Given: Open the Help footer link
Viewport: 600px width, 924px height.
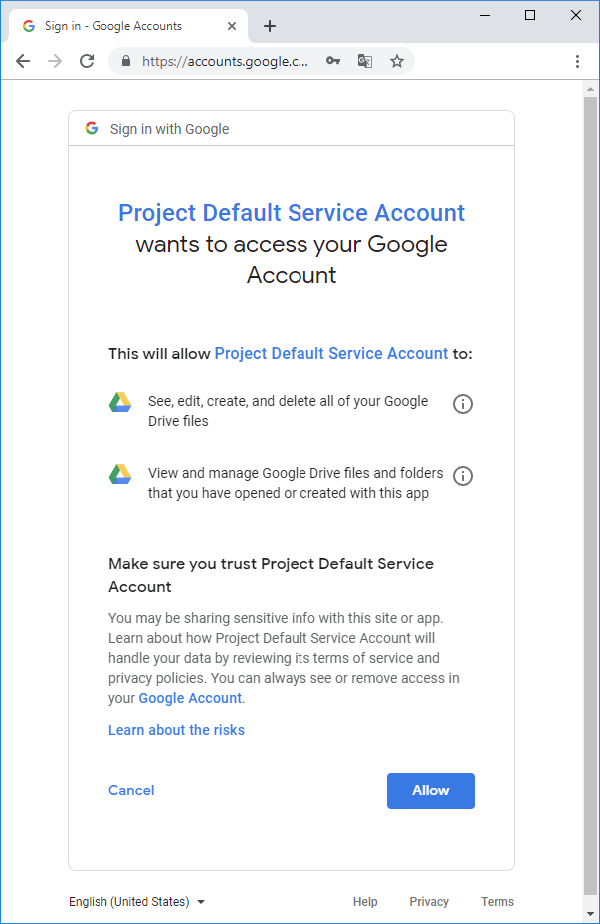Looking at the screenshot, I should [365, 902].
